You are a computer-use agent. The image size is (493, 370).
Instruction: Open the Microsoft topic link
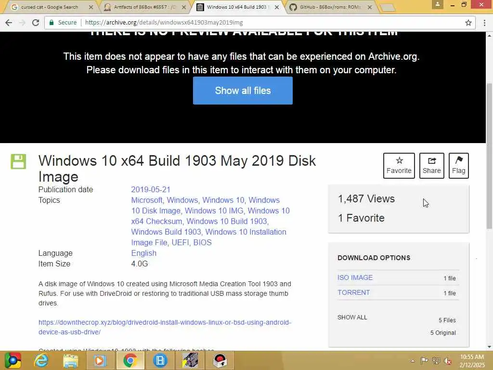point(146,200)
